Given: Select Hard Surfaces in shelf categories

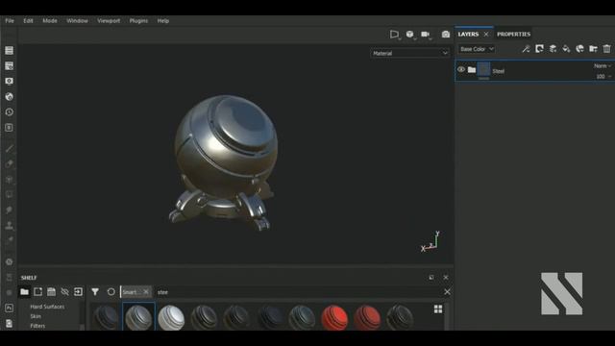Looking at the screenshot, I should pyautogui.click(x=47, y=307).
